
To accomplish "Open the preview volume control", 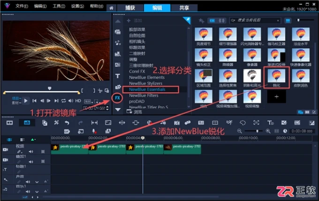I will pos(70,101).
